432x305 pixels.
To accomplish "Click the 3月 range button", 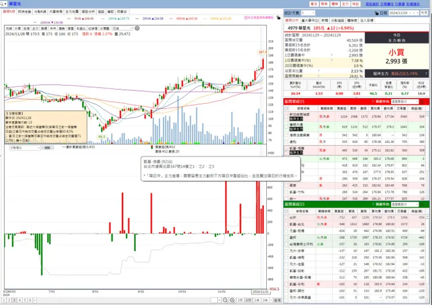I will click(240, 300).
